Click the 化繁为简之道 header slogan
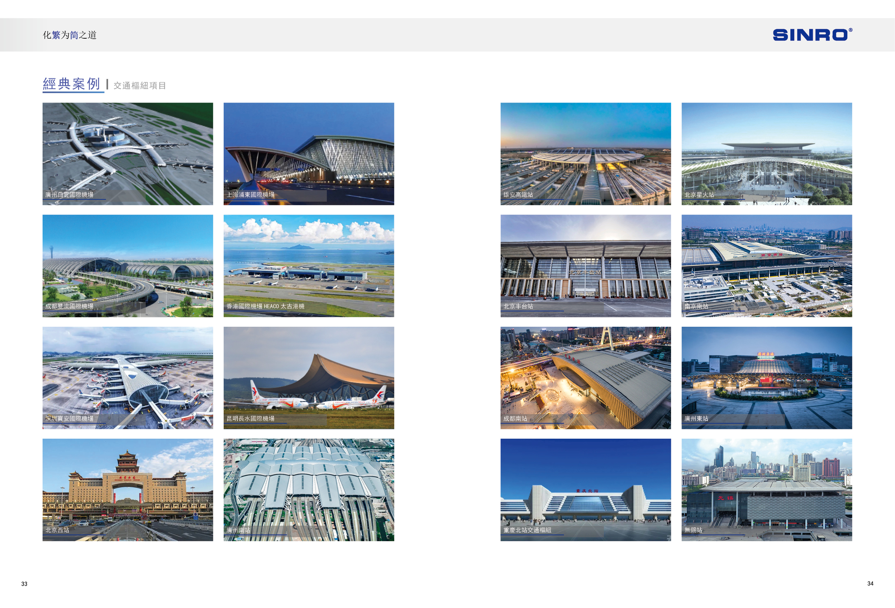The image size is (895, 608). pos(70,35)
